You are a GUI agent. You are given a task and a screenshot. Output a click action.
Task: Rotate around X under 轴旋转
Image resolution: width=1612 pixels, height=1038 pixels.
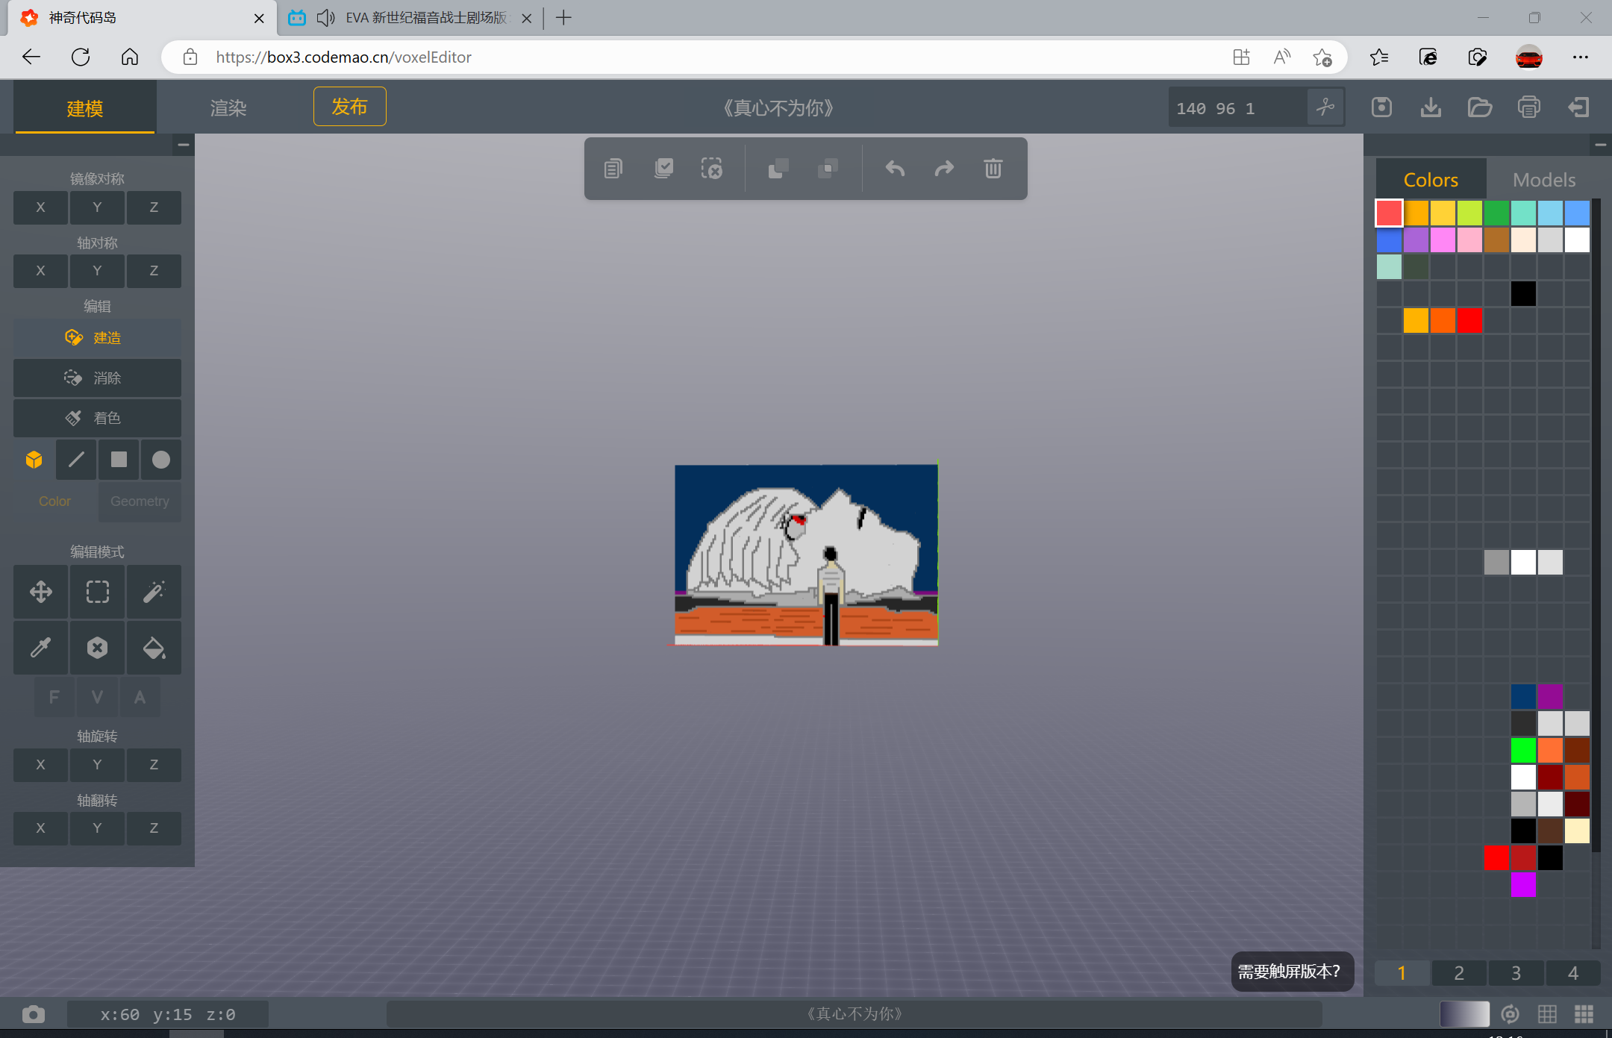tap(41, 765)
